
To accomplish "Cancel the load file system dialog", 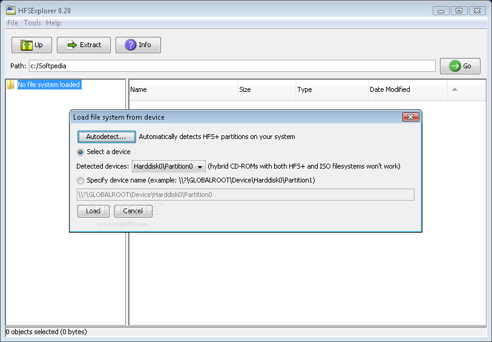I will pos(133,211).
